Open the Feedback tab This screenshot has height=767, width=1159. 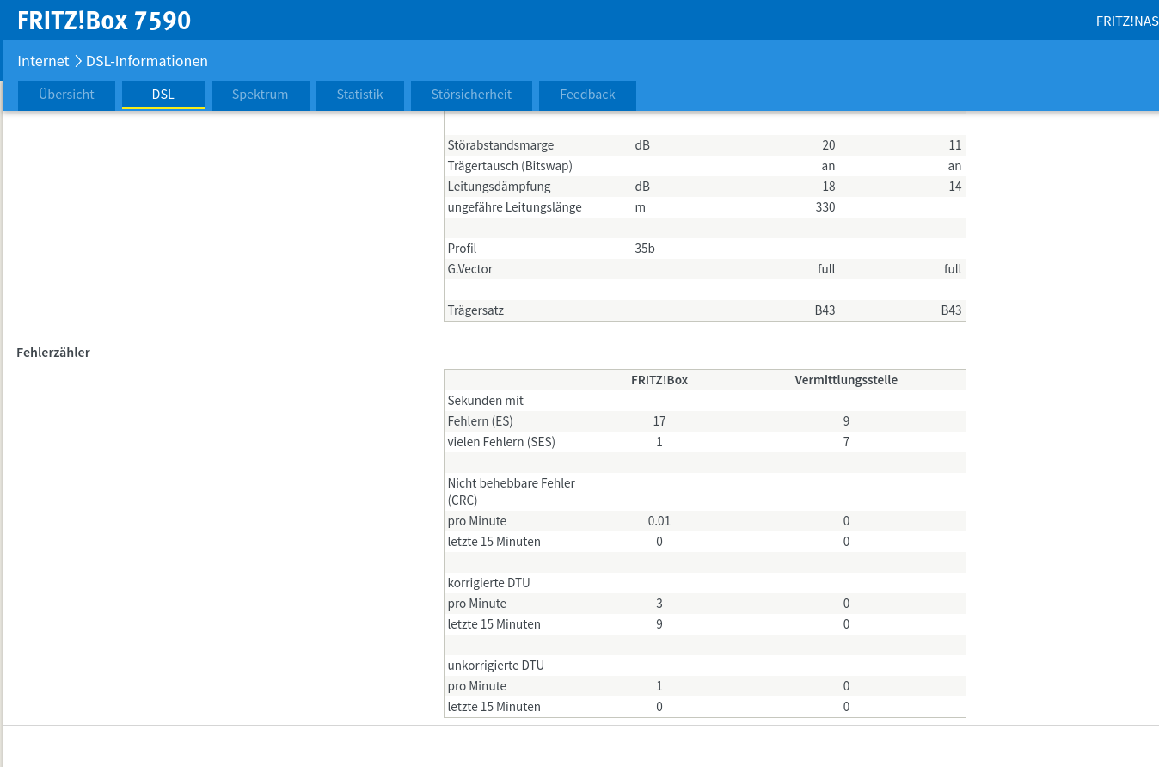[587, 95]
